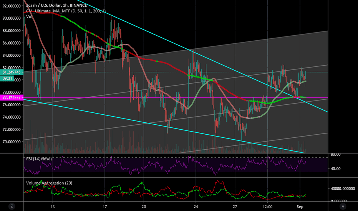Toggle auto scale A button at bottom right

pos(343,206)
